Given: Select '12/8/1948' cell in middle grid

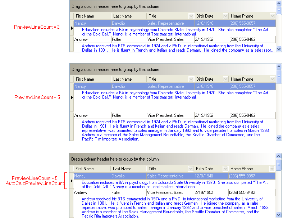Looking at the screenshot, I should point(211,86).
